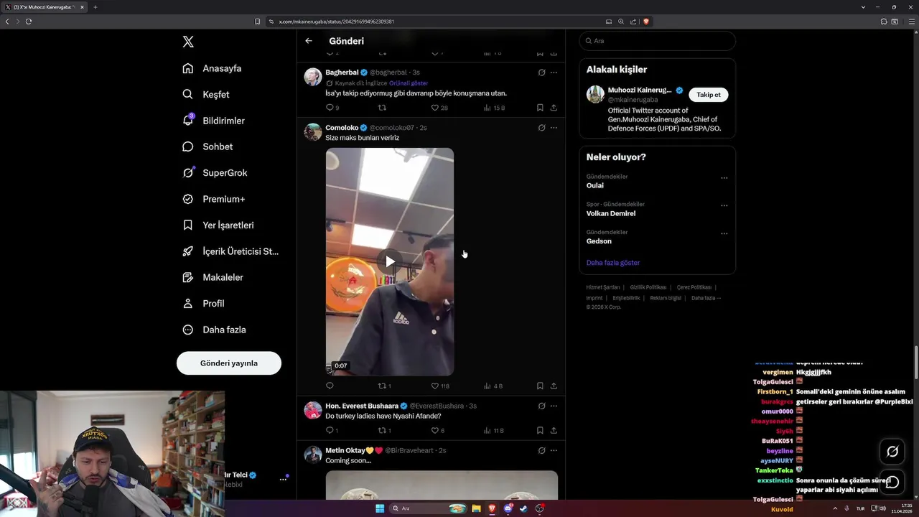The height and width of the screenshot is (517, 919).
Task: Open Grok icon on Comoloko's post
Action: (x=541, y=128)
